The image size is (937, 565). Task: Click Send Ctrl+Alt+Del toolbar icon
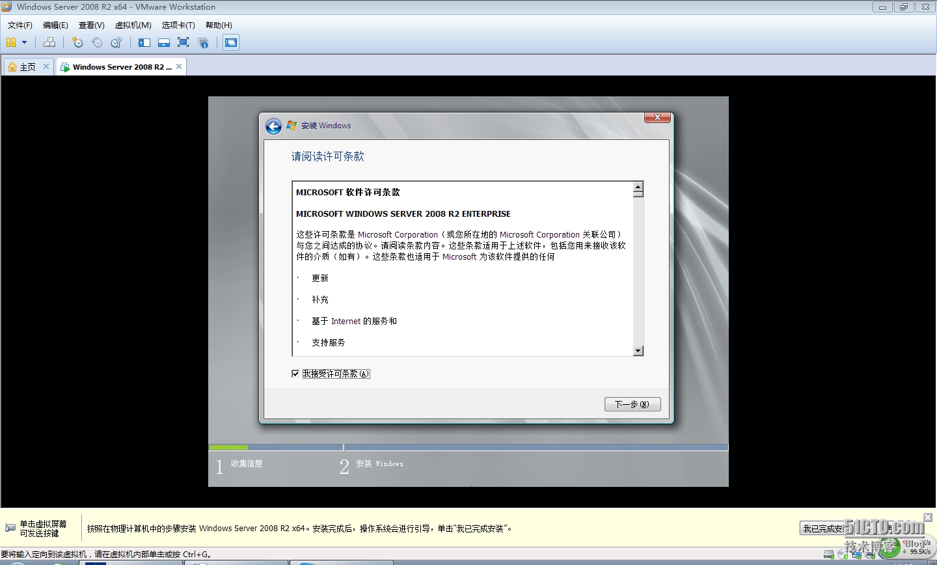[49, 42]
